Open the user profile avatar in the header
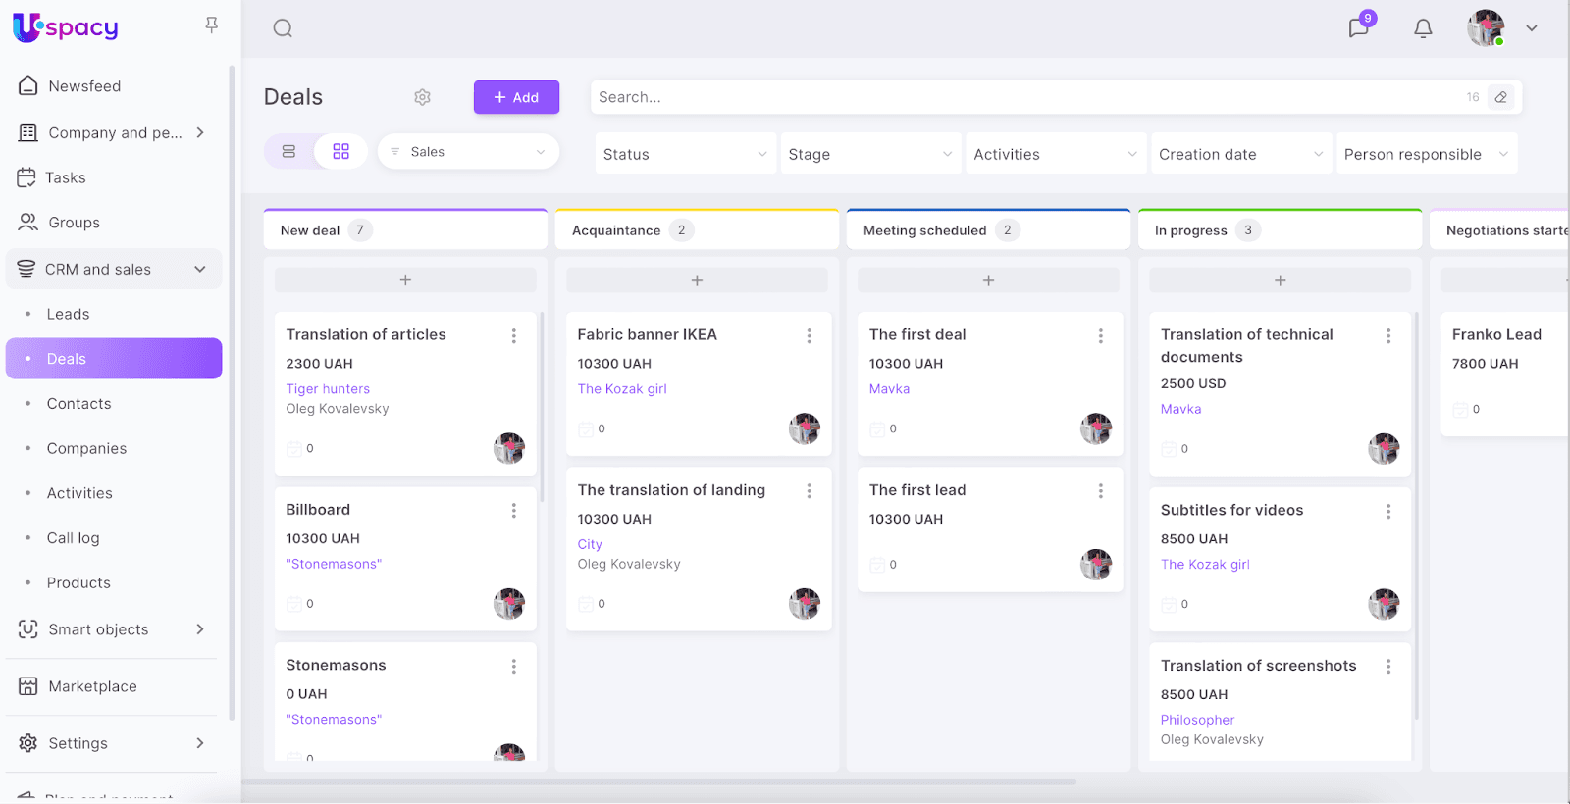 pyautogui.click(x=1486, y=27)
